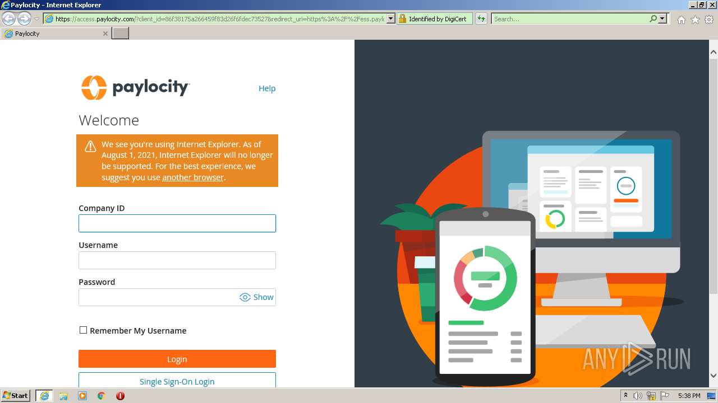
Task: Click the network tray icon
Action: click(651, 396)
